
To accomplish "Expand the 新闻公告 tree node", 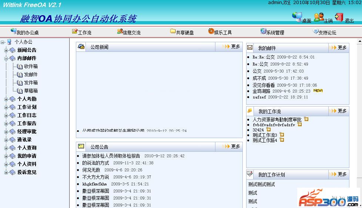I will click(x=6, y=50).
